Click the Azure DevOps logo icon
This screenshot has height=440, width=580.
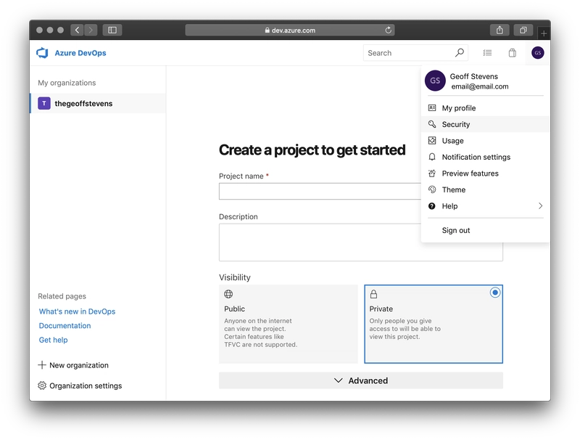43,53
